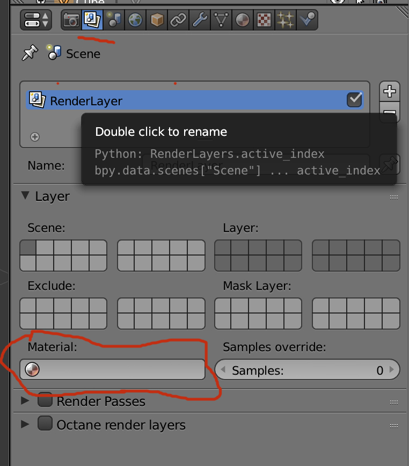Open the Modifiers wrench icon
Image resolution: width=409 pixels, height=466 pixels.
pyautogui.click(x=199, y=20)
